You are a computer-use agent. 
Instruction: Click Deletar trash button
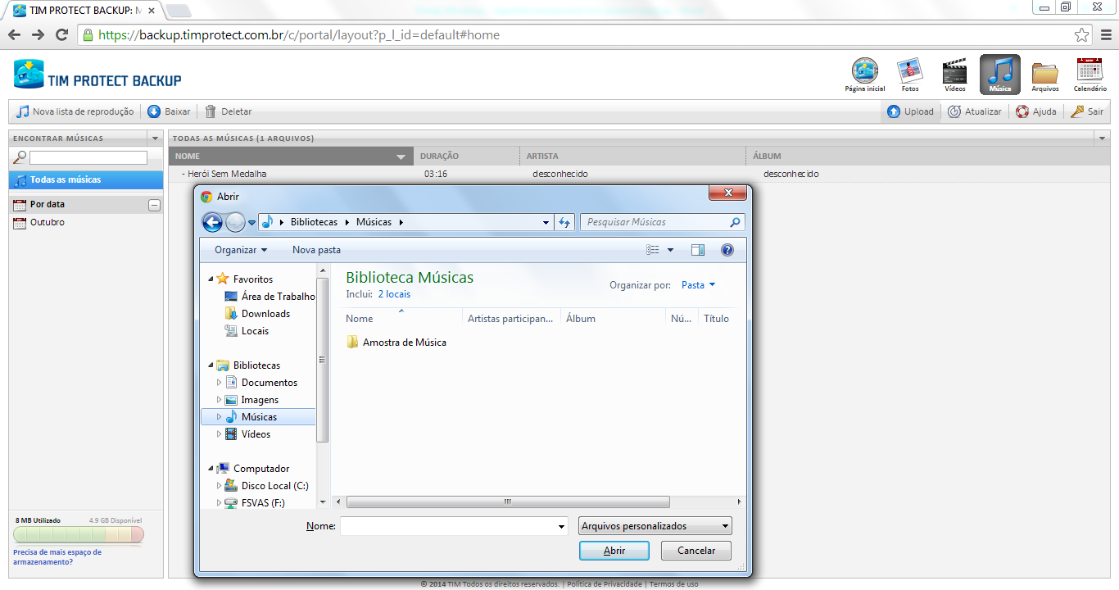pyautogui.click(x=229, y=111)
